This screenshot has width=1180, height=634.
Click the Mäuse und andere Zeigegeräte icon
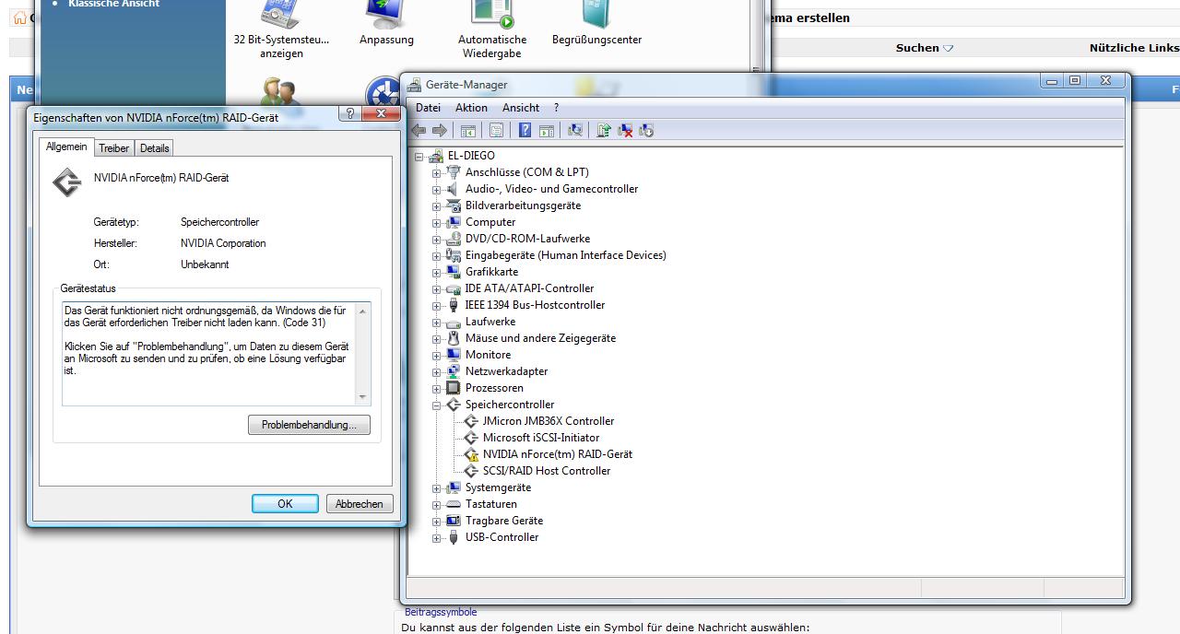point(454,338)
